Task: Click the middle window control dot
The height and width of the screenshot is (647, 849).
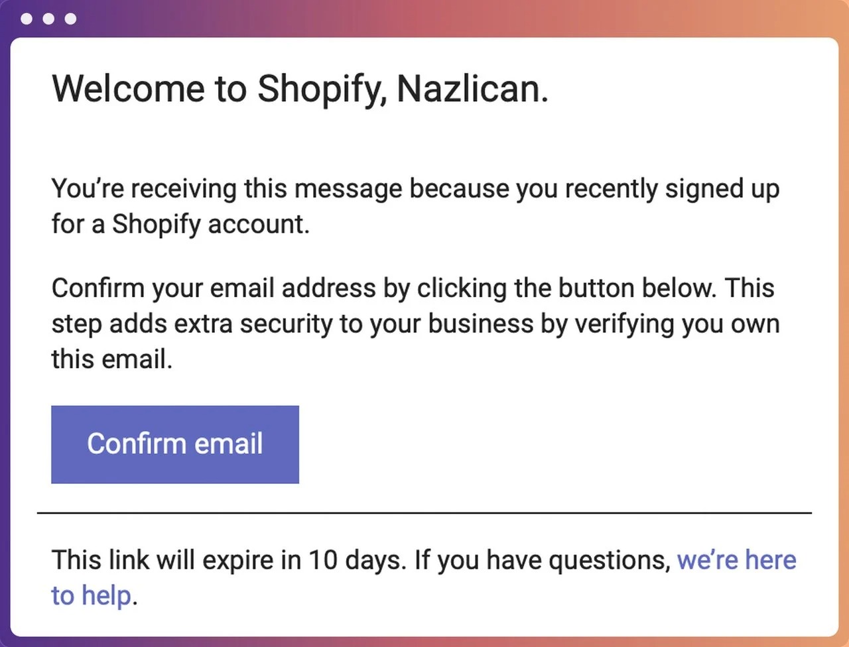Action: pyautogui.click(x=48, y=19)
